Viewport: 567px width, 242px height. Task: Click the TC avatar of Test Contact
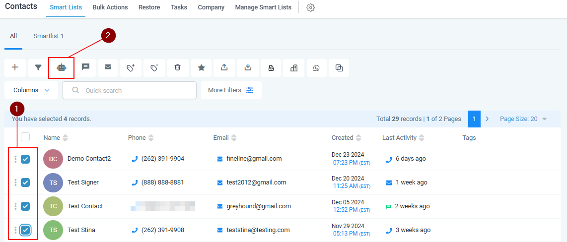[x=53, y=206]
